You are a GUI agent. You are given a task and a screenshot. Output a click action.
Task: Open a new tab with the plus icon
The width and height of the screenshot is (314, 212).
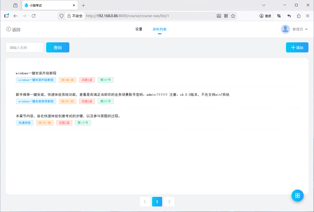coord(83,5)
